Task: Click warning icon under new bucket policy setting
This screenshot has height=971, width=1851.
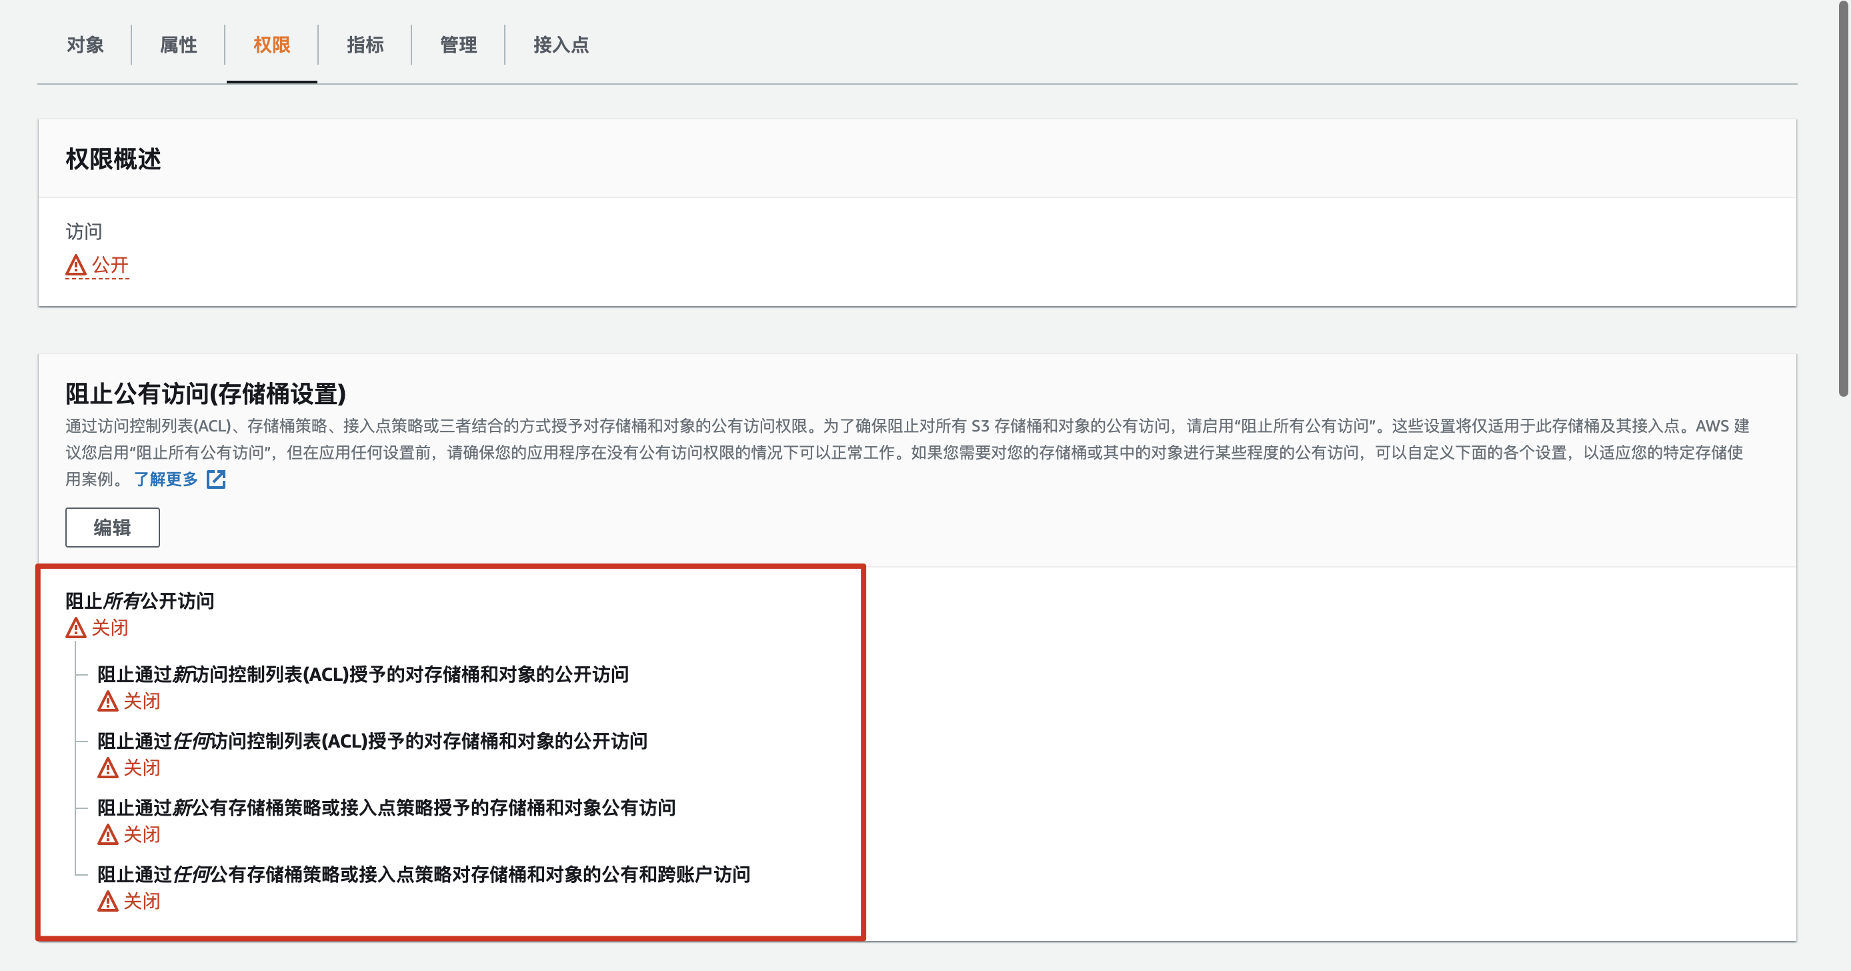Action: pos(108,835)
